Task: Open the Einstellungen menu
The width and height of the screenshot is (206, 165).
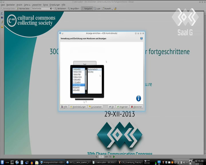Action: 55,5
